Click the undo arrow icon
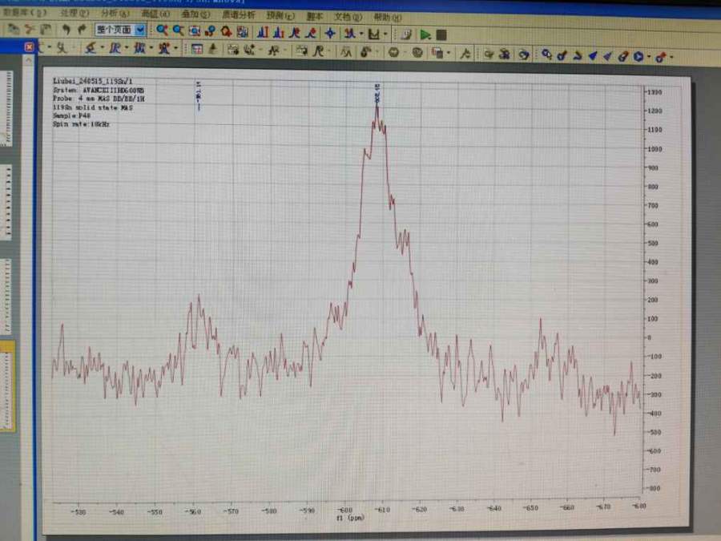 (66, 30)
